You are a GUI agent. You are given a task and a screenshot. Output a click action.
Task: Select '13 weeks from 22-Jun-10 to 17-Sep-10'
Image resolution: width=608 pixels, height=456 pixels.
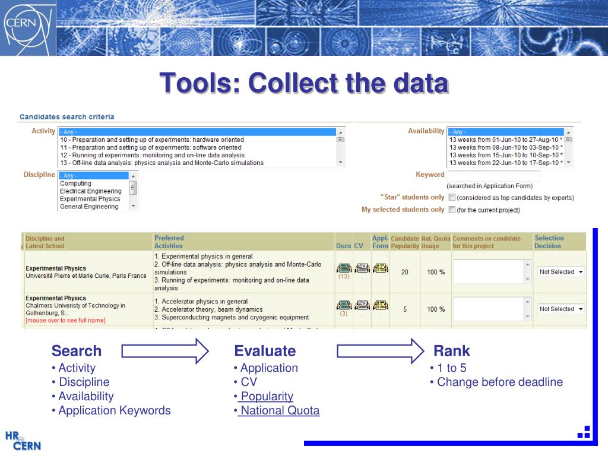(506, 163)
